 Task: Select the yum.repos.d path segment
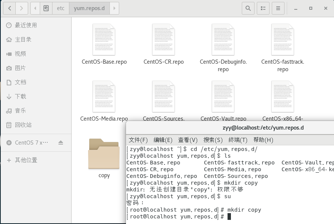tap(89, 8)
